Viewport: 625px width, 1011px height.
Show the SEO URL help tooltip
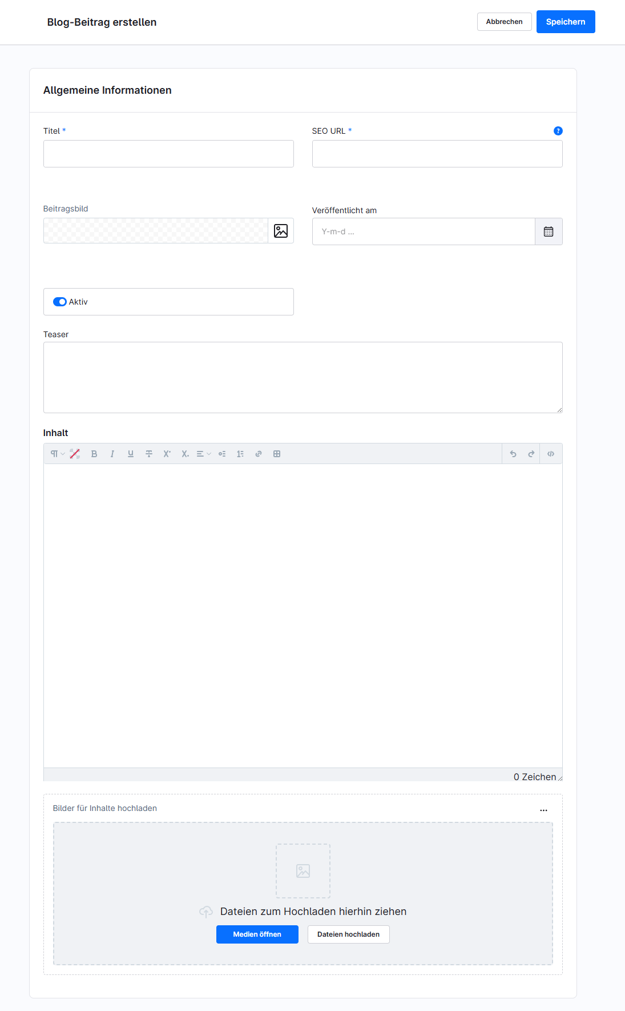pos(558,131)
